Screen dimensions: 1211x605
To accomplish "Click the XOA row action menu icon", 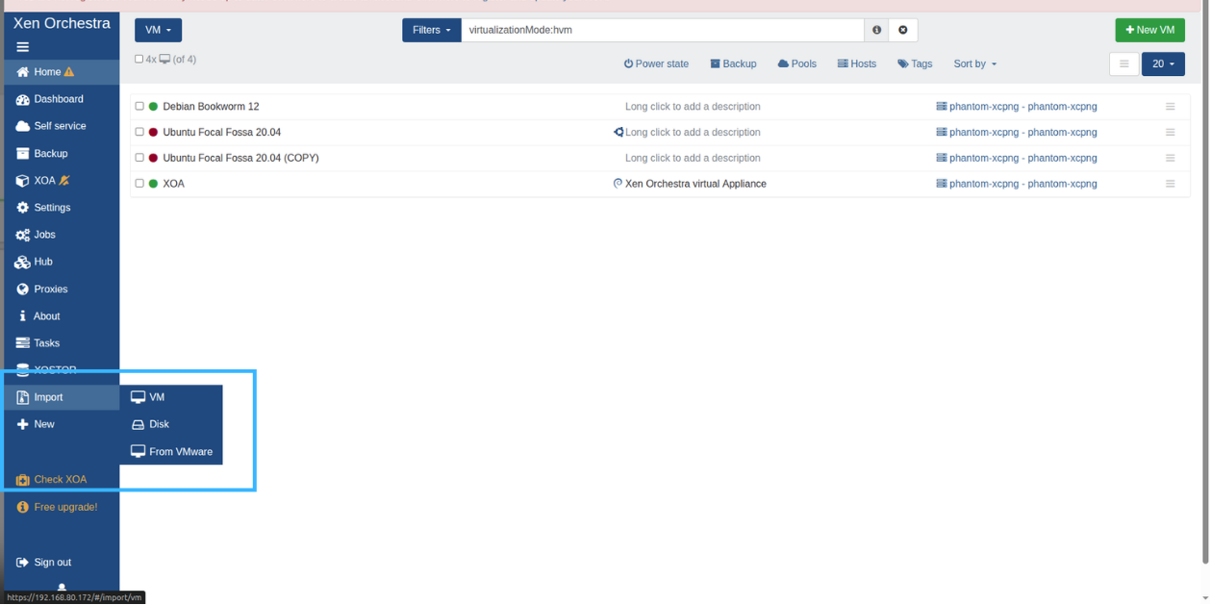I will click(1170, 184).
